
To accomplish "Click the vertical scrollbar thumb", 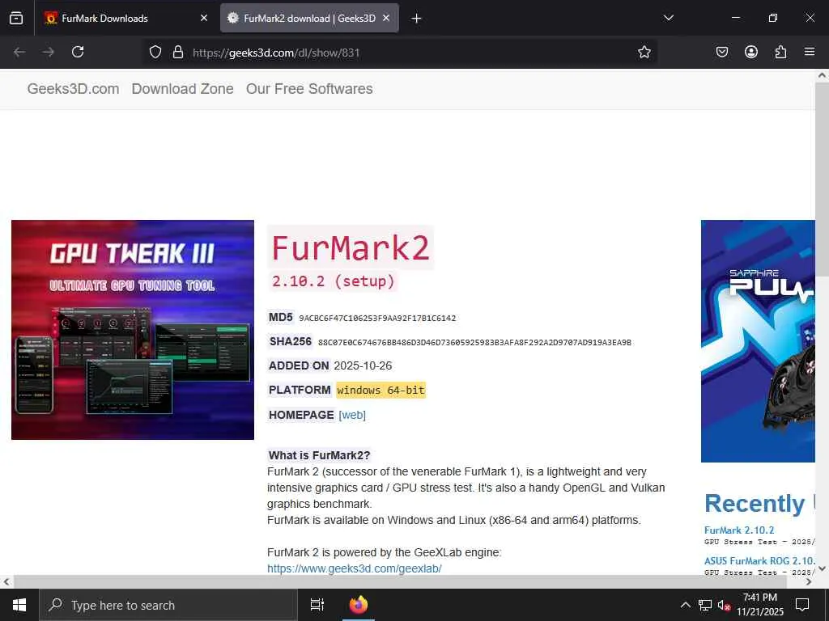I will 822,179.
